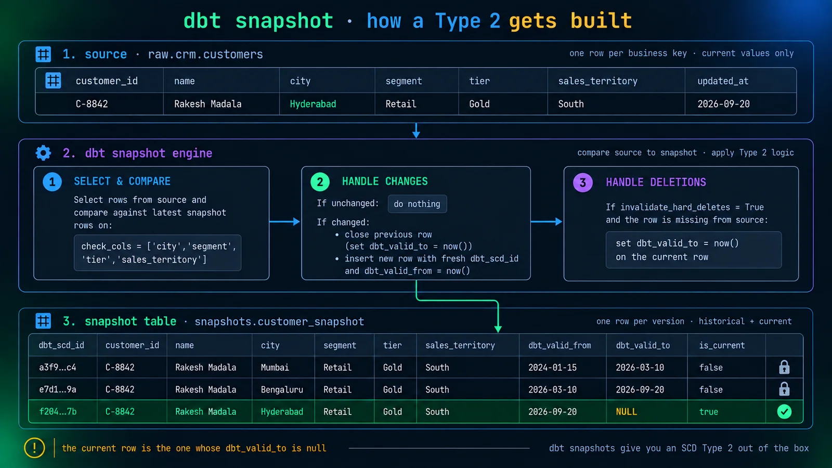This screenshot has height=468, width=832.
Task: Click the source 'sales_territory' header
Action: pyautogui.click(x=597, y=81)
